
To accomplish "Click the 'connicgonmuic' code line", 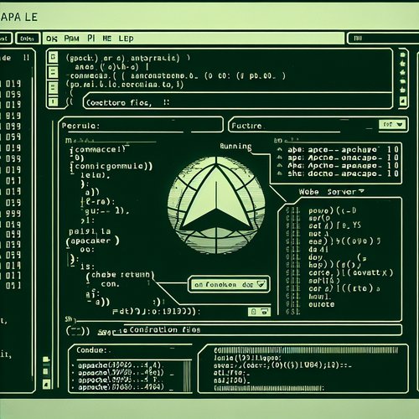I will (x=111, y=167).
